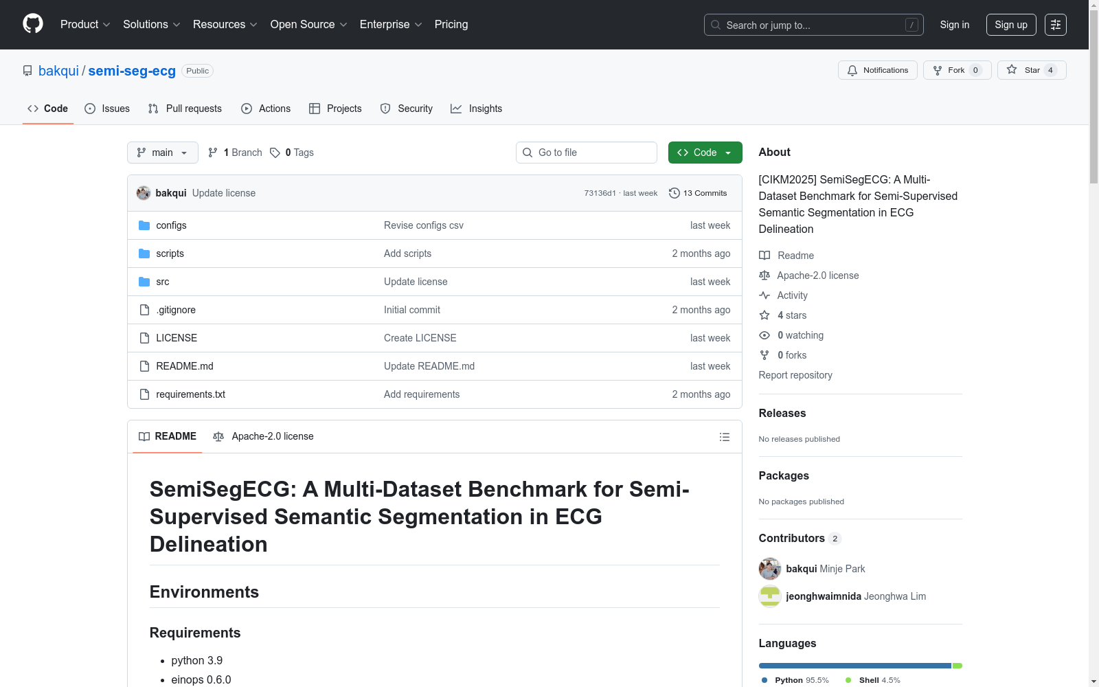Click bakqui Minje Park contributor avatar
The width and height of the screenshot is (1099, 687).
click(x=770, y=569)
